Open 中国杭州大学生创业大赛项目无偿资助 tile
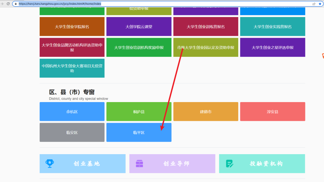 [72, 68]
